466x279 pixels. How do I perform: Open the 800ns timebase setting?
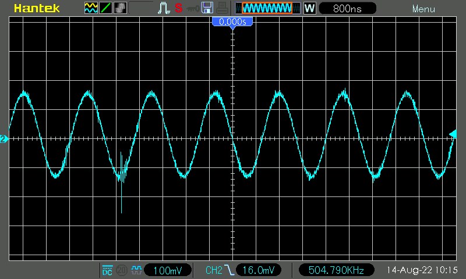click(x=347, y=8)
